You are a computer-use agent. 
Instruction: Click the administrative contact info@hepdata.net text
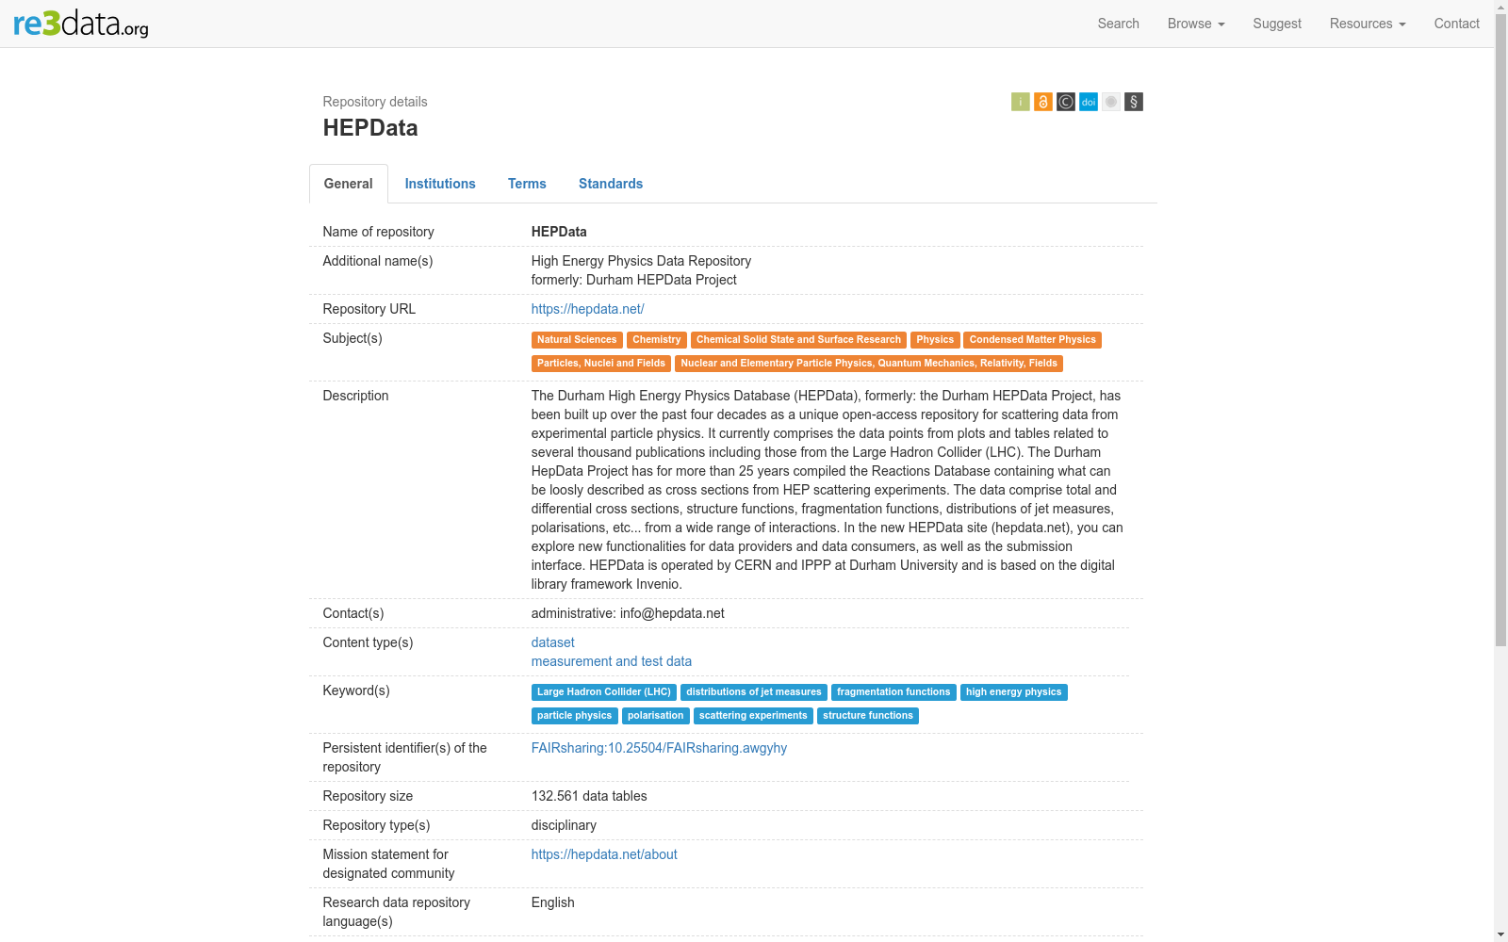point(628,613)
